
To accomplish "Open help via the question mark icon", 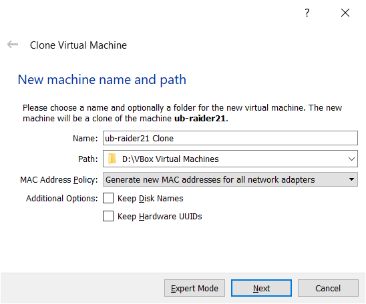I will 307,13.
